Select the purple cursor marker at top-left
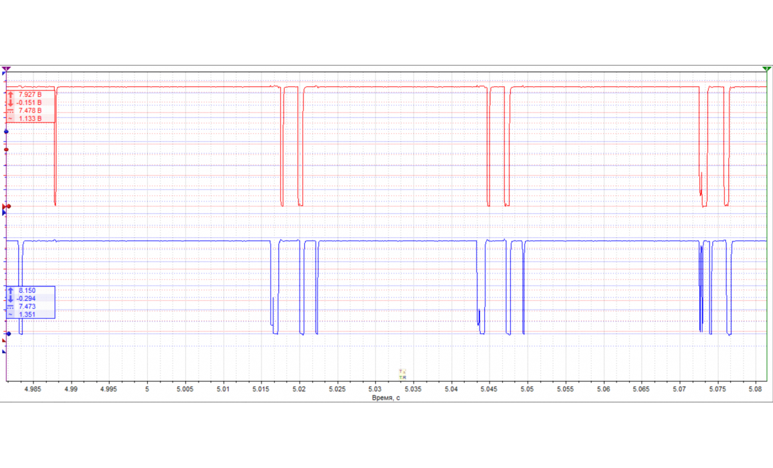Screen dimensions: 773x468 pos(6,69)
